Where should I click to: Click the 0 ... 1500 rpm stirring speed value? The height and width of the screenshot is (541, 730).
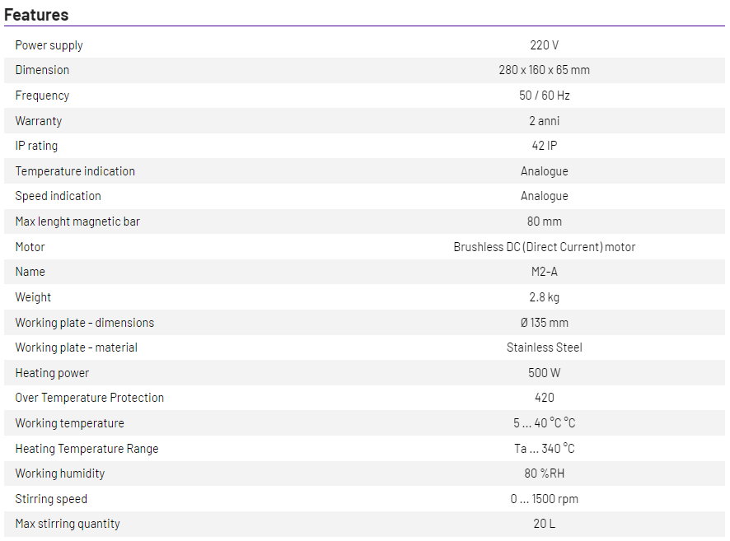[x=544, y=499]
